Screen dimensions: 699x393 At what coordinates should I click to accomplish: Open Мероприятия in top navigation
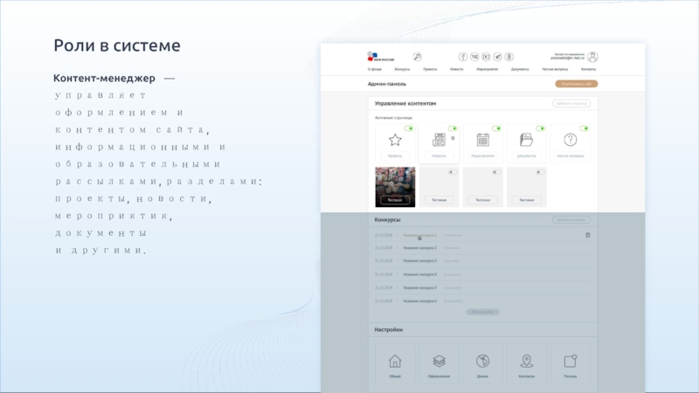click(488, 69)
